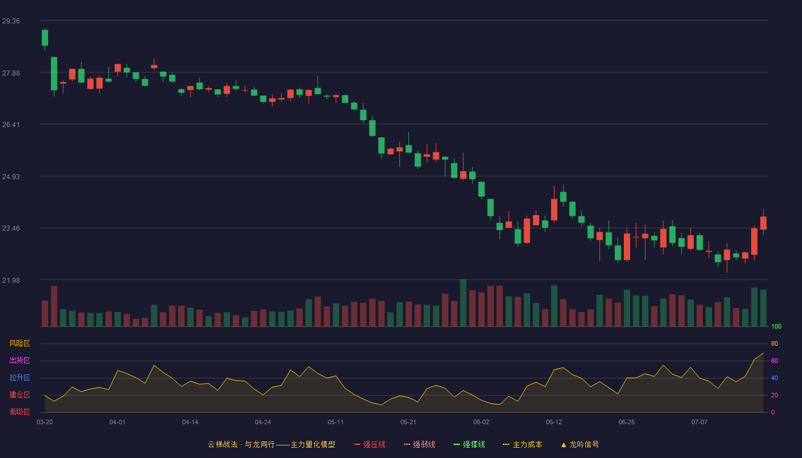Toggle the 强压线 legend item

[x=369, y=444]
